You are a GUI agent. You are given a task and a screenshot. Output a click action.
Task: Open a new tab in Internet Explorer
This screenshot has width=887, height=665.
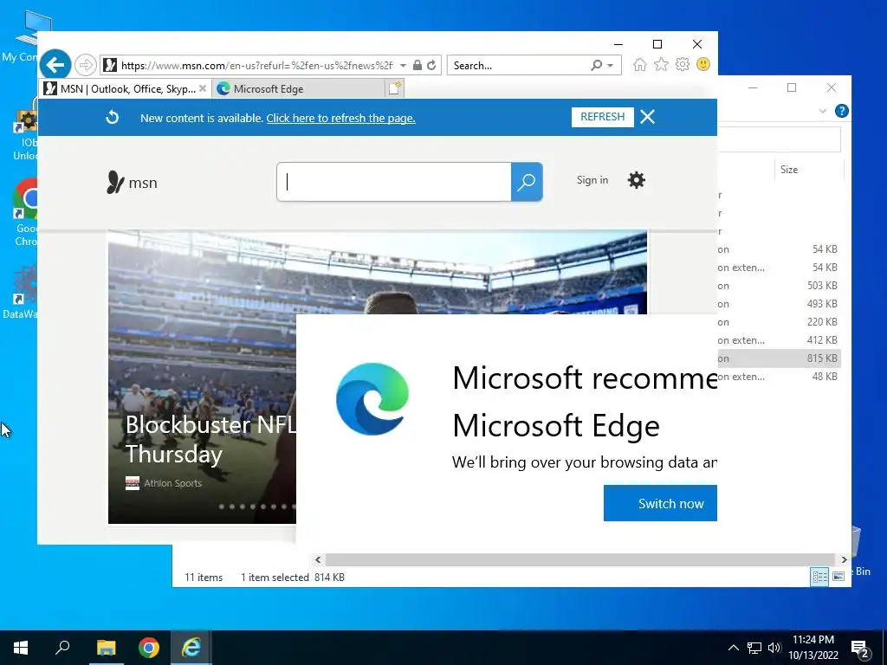395,88
